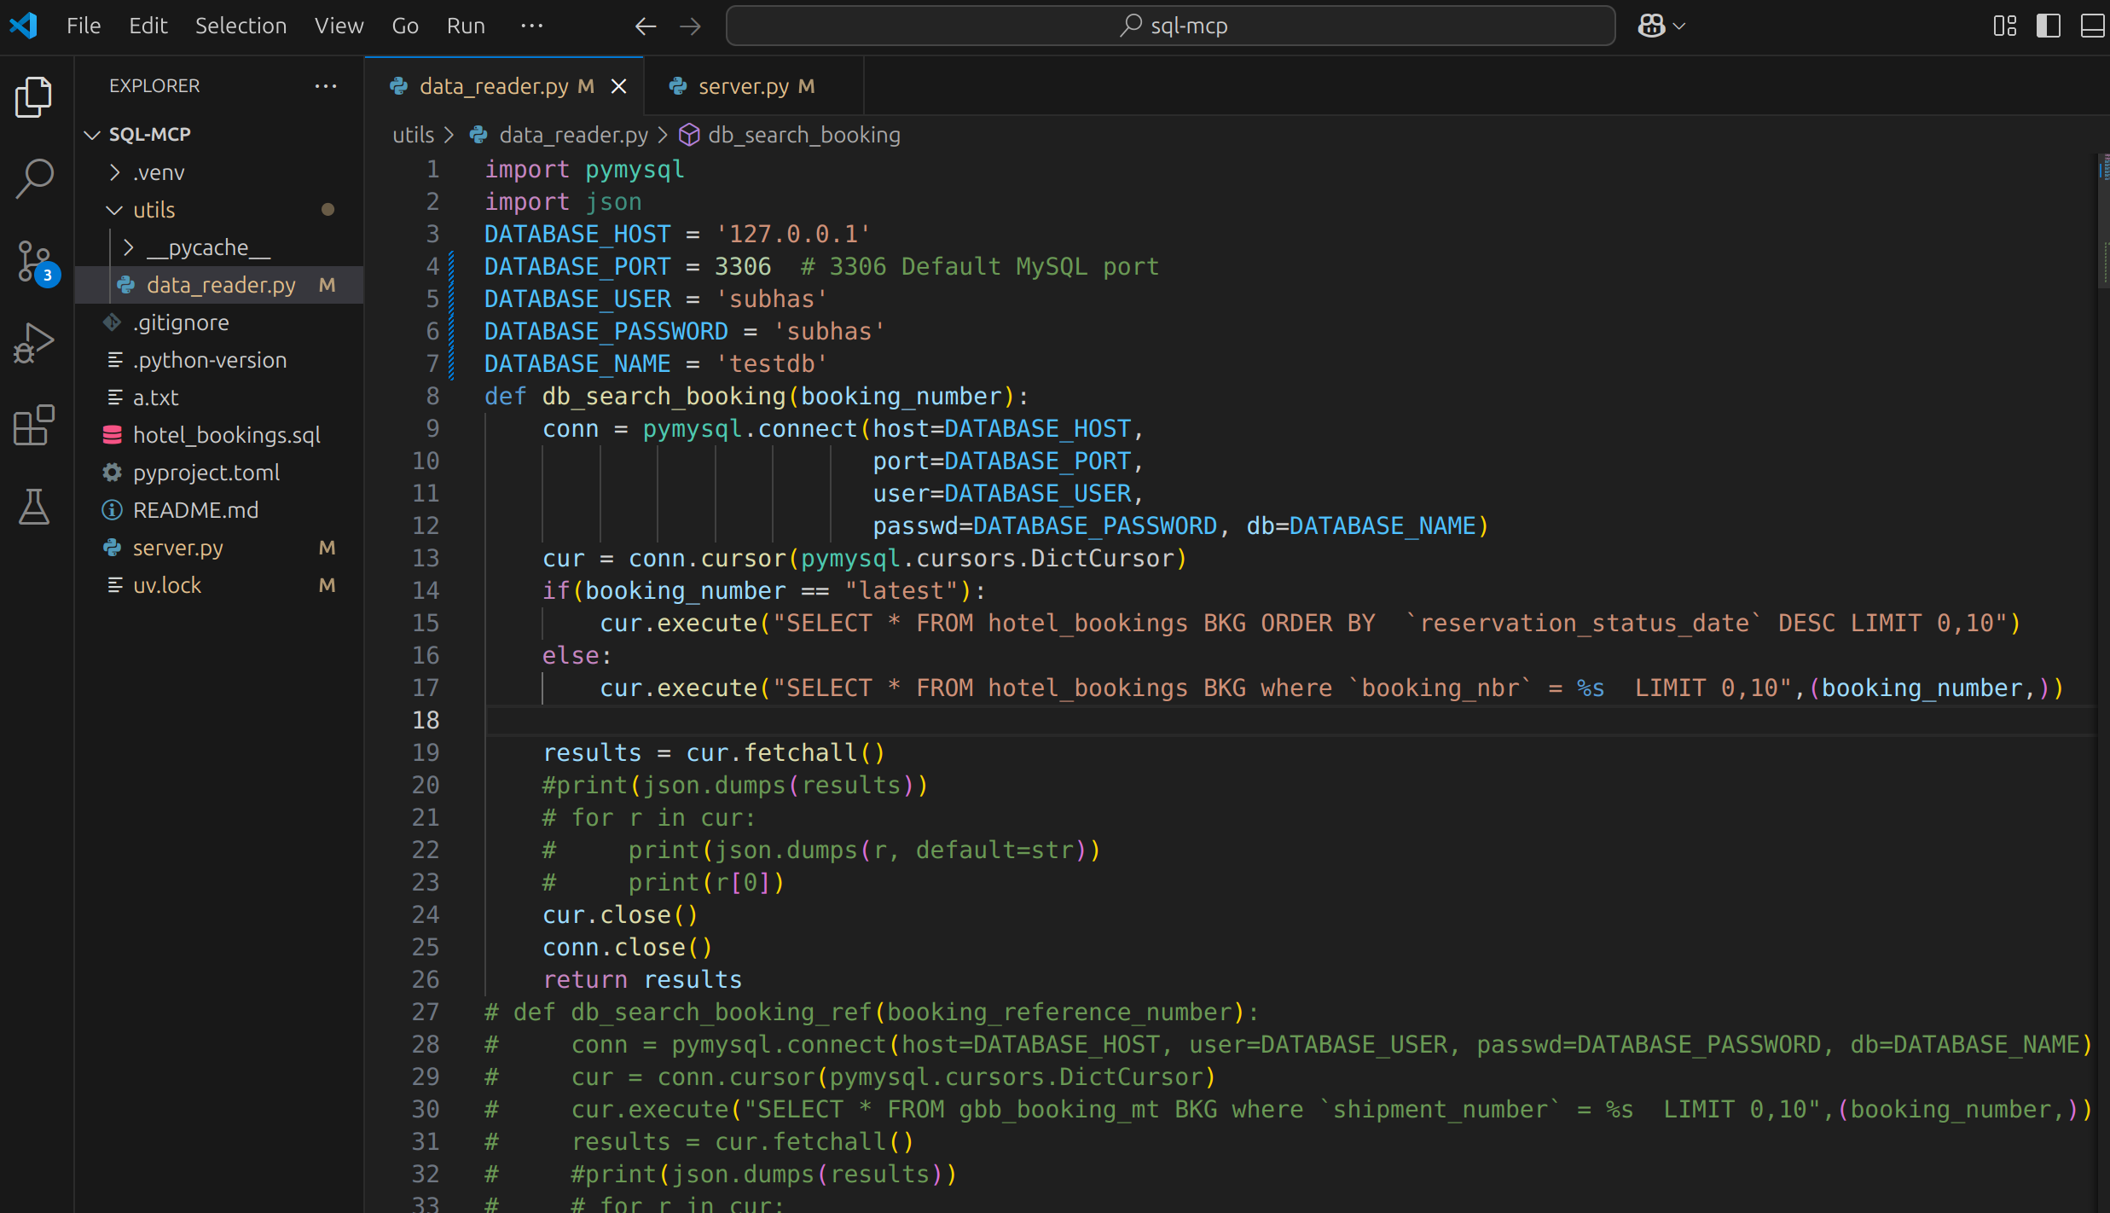
Task: Click db_search_booking breadcrumb symbol
Action: click(x=803, y=135)
